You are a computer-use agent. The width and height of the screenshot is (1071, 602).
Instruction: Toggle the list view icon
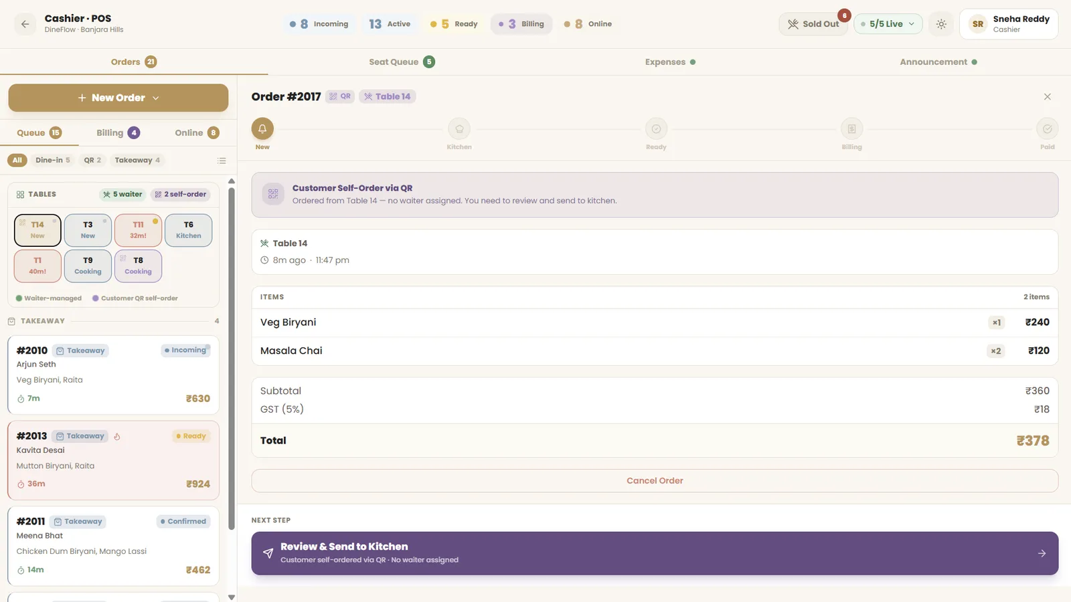point(222,161)
